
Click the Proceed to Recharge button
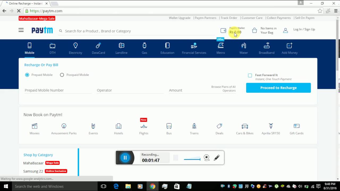pos(278,88)
